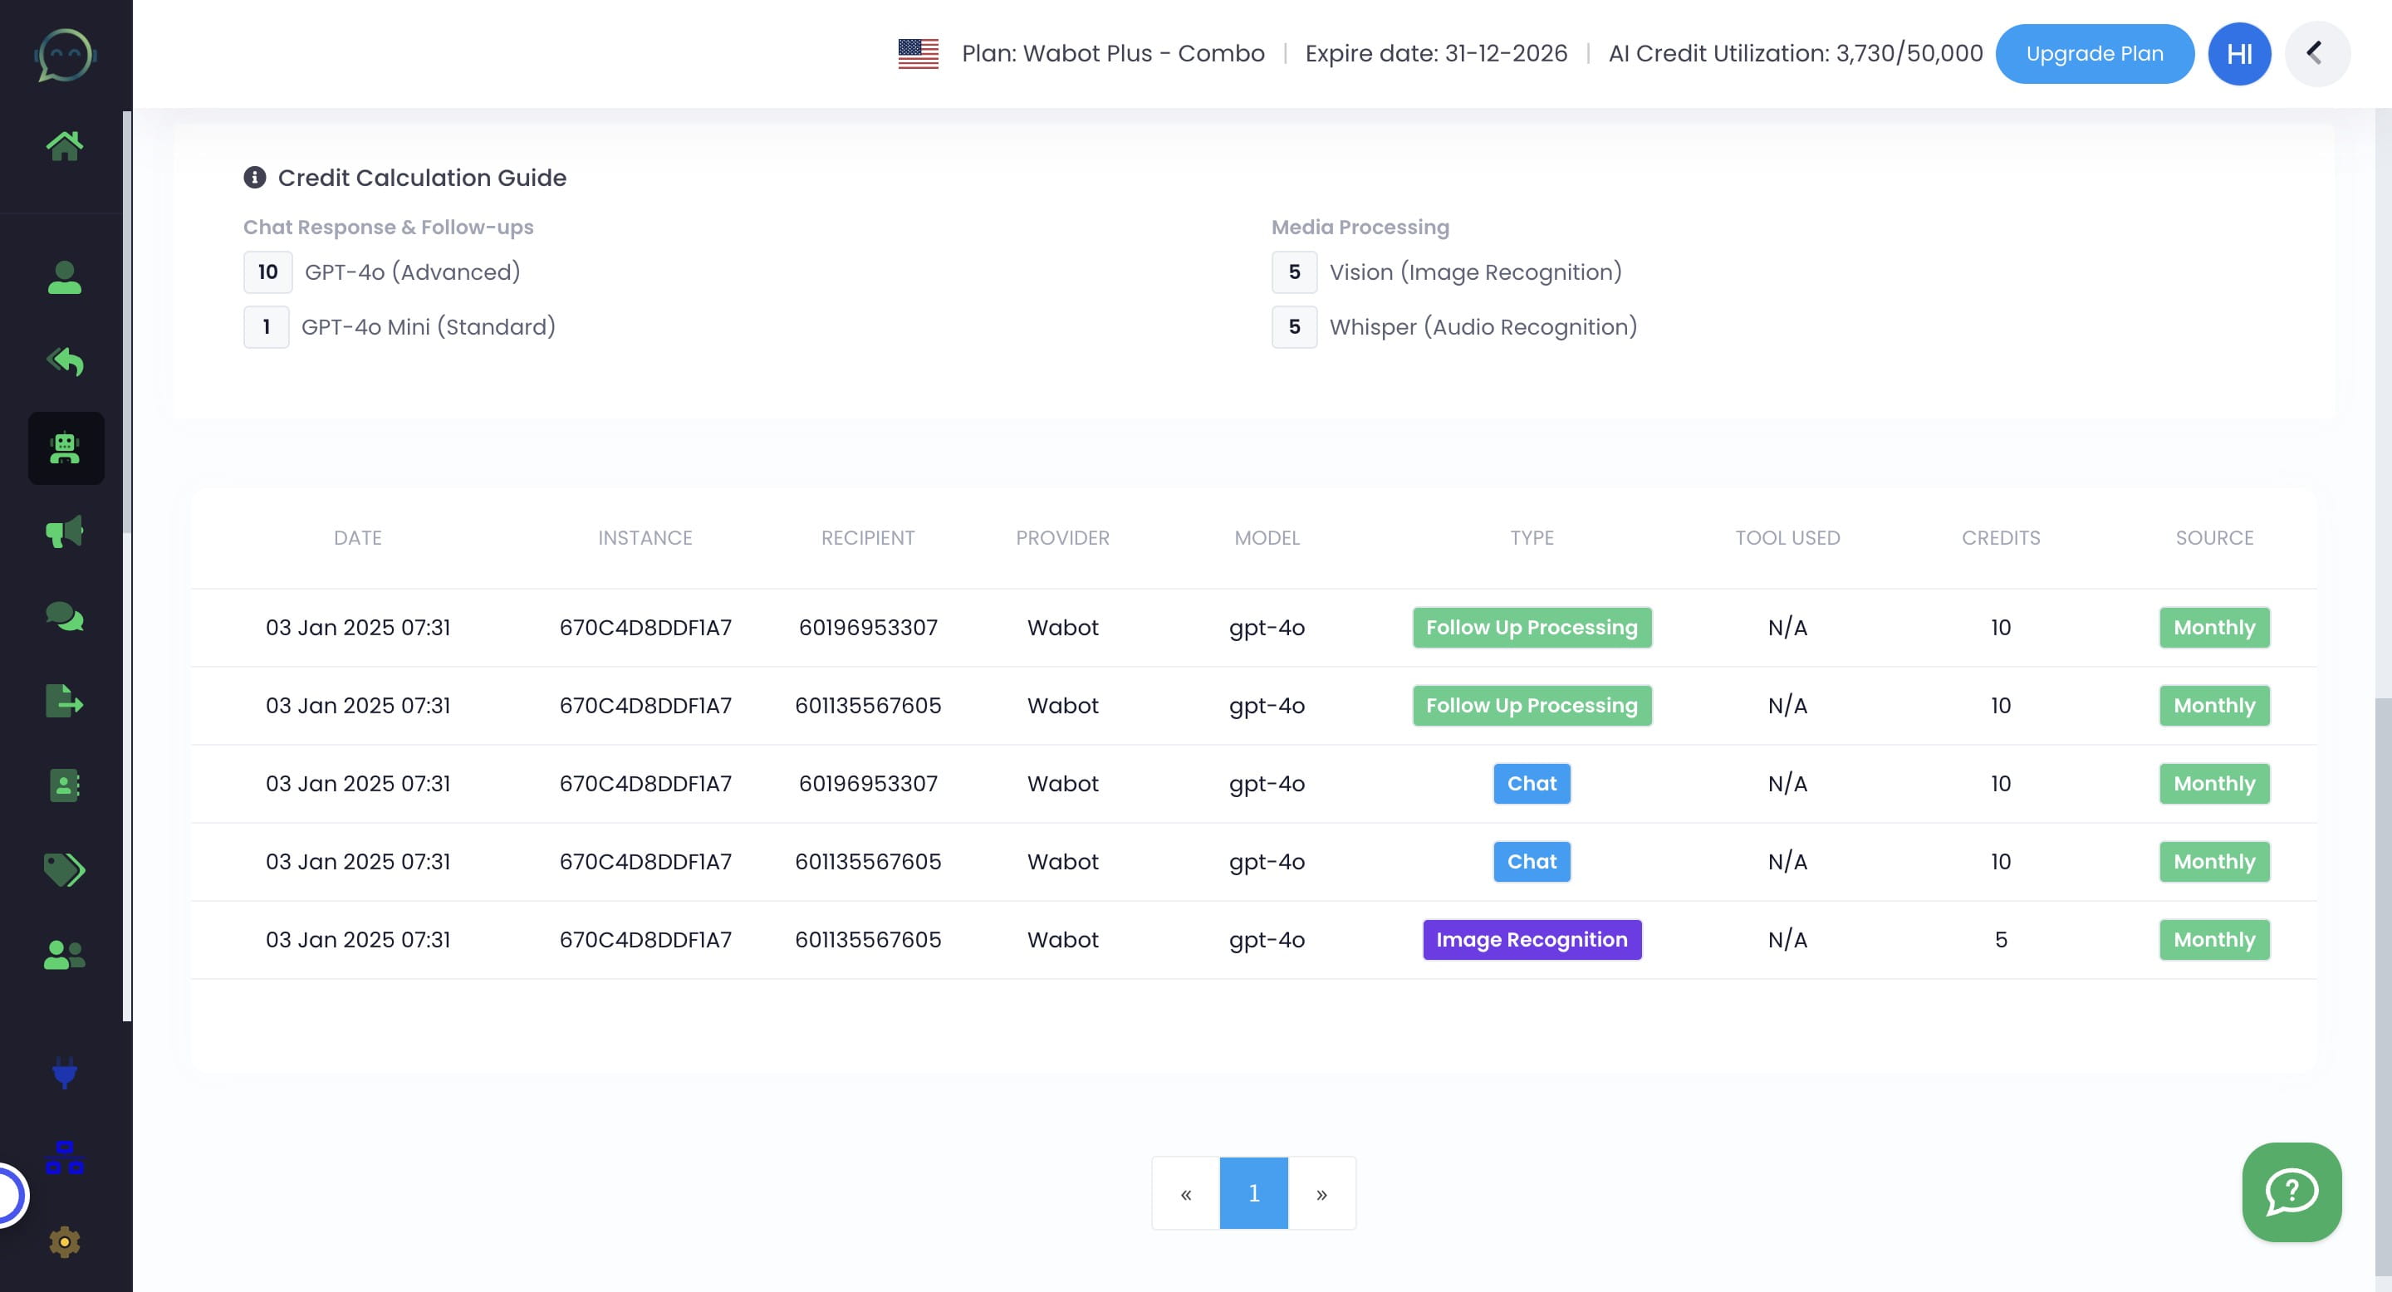
Task: Click the blue integrations plug icon
Action: (x=65, y=1074)
